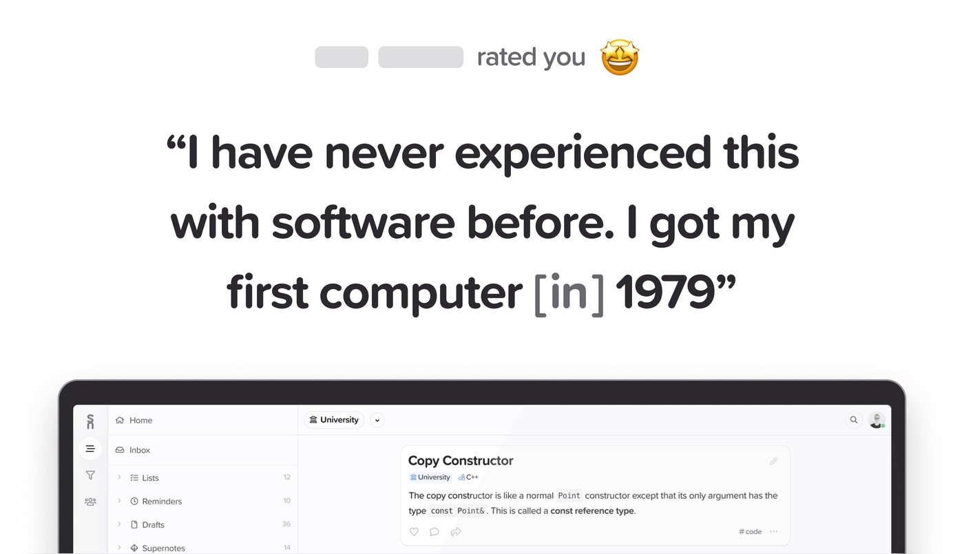Open the University breadcrumb dropdown chevron
The width and height of the screenshot is (964, 554).
coord(377,420)
